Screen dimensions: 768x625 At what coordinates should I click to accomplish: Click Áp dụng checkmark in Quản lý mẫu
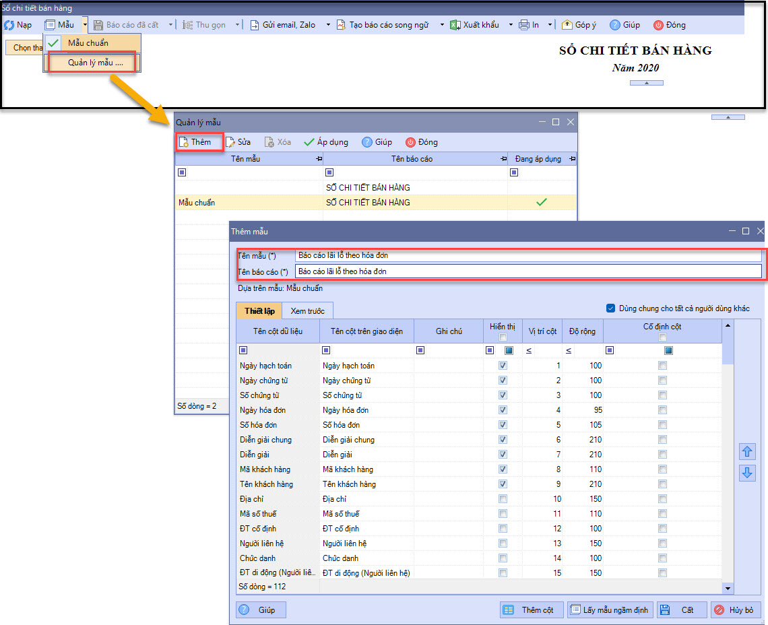tap(309, 142)
